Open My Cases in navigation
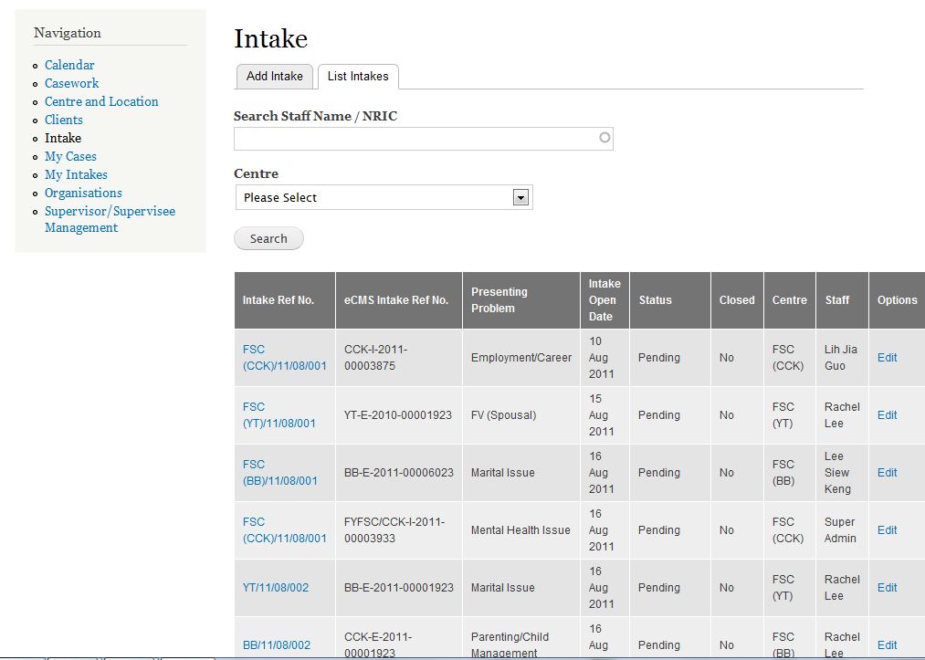 point(70,156)
